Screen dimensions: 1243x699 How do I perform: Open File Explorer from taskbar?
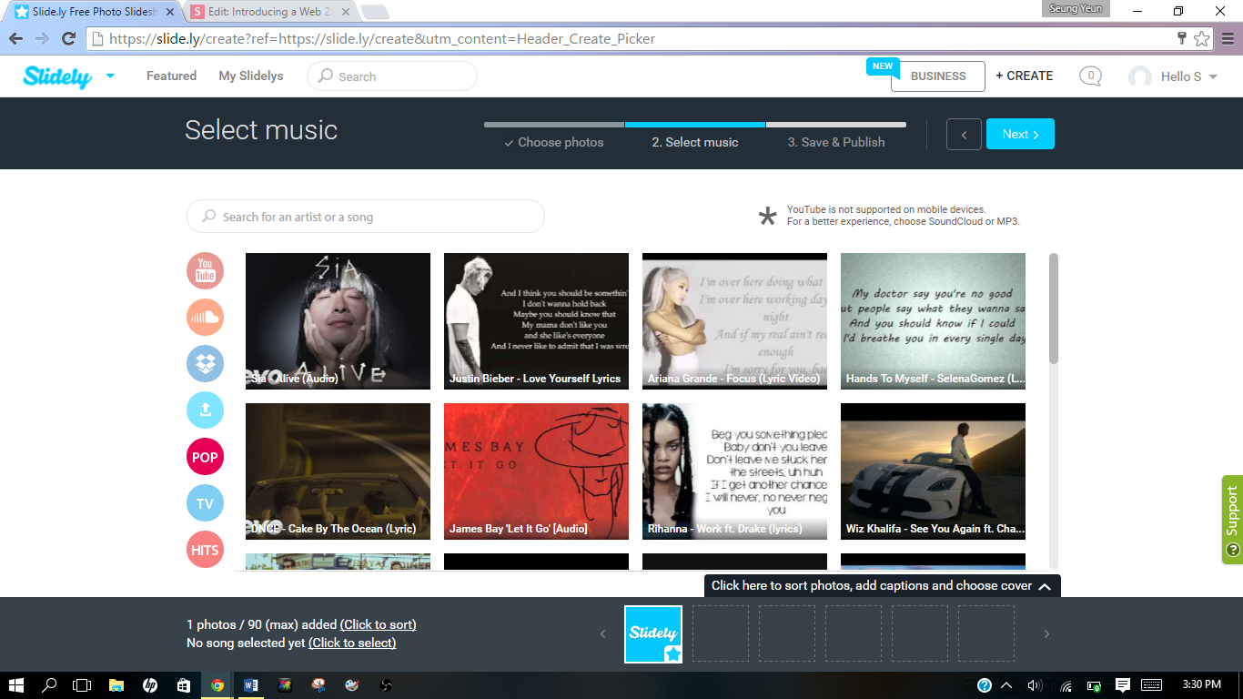(116, 685)
